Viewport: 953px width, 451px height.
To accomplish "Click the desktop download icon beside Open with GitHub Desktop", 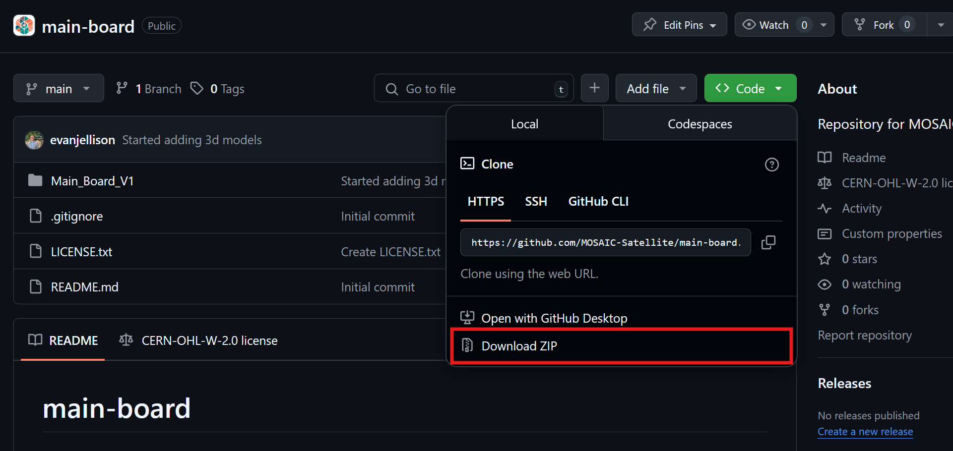I will coord(467,318).
